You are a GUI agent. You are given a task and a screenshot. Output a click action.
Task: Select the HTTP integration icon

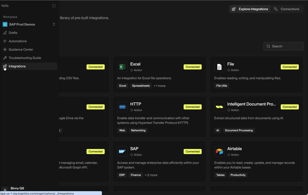click(x=122, y=106)
